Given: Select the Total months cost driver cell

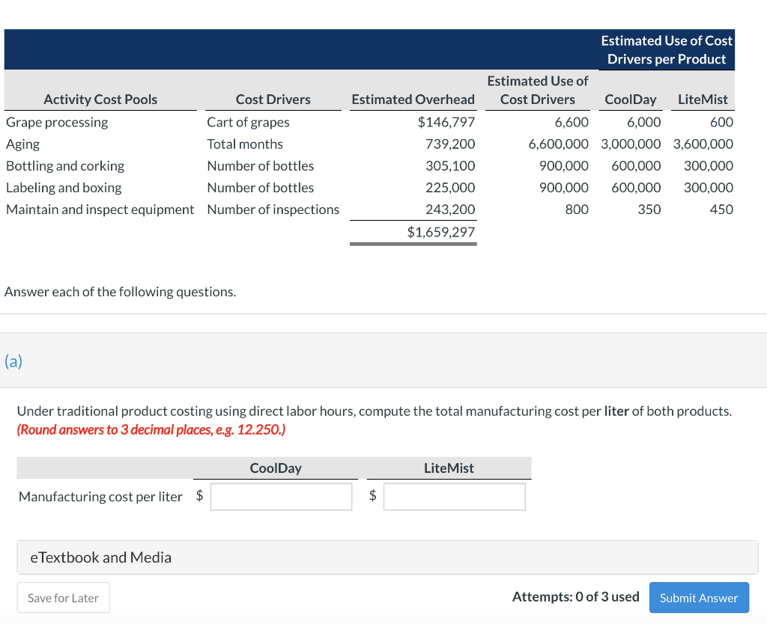Looking at the screenshot, I should pos(245,144).
